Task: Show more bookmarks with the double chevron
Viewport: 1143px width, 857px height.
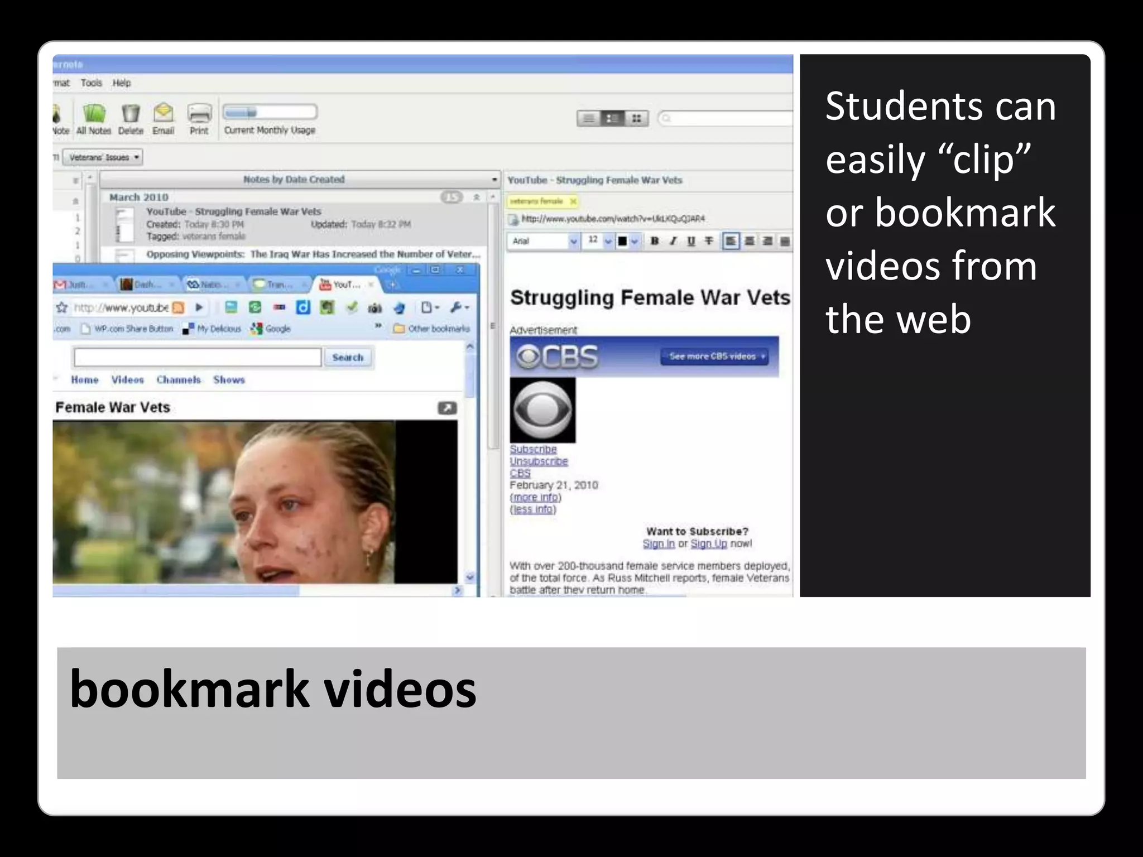Action: coord(378,326)
